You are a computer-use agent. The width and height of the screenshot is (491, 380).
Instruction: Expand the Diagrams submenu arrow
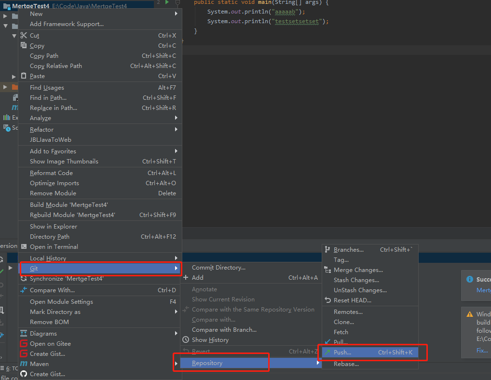[x=177, y=333]
